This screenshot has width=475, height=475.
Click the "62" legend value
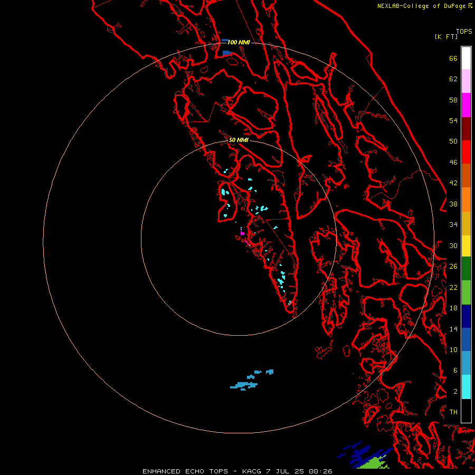click(x=453, y=79)
